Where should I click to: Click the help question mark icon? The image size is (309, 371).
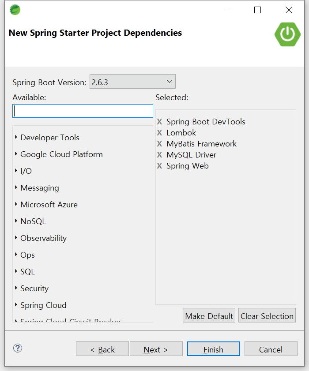coord(18,348)
